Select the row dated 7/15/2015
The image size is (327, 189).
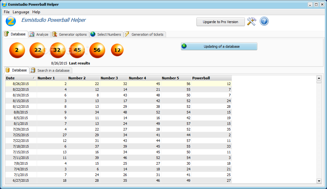point(119,152)
